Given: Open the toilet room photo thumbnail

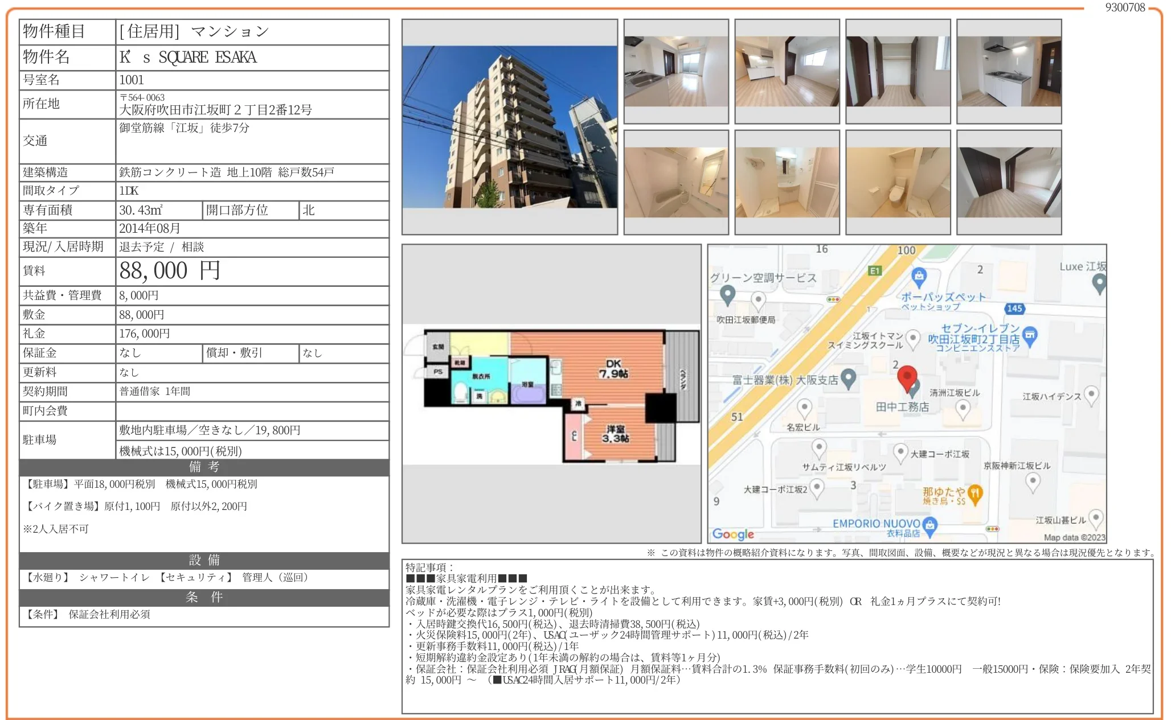Looking at the screenshot, I should point(898,183).
